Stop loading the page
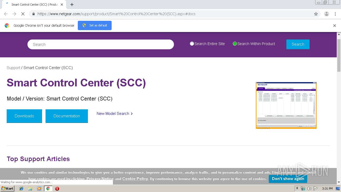This screenshot has height=192, width=341. click(x=23, y=14)
